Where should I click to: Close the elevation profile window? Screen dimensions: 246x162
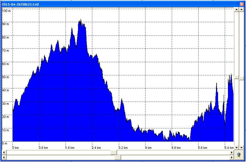tap(242, 4)
